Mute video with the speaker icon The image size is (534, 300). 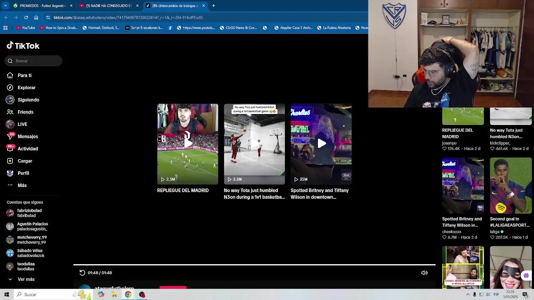pos(424,272)
